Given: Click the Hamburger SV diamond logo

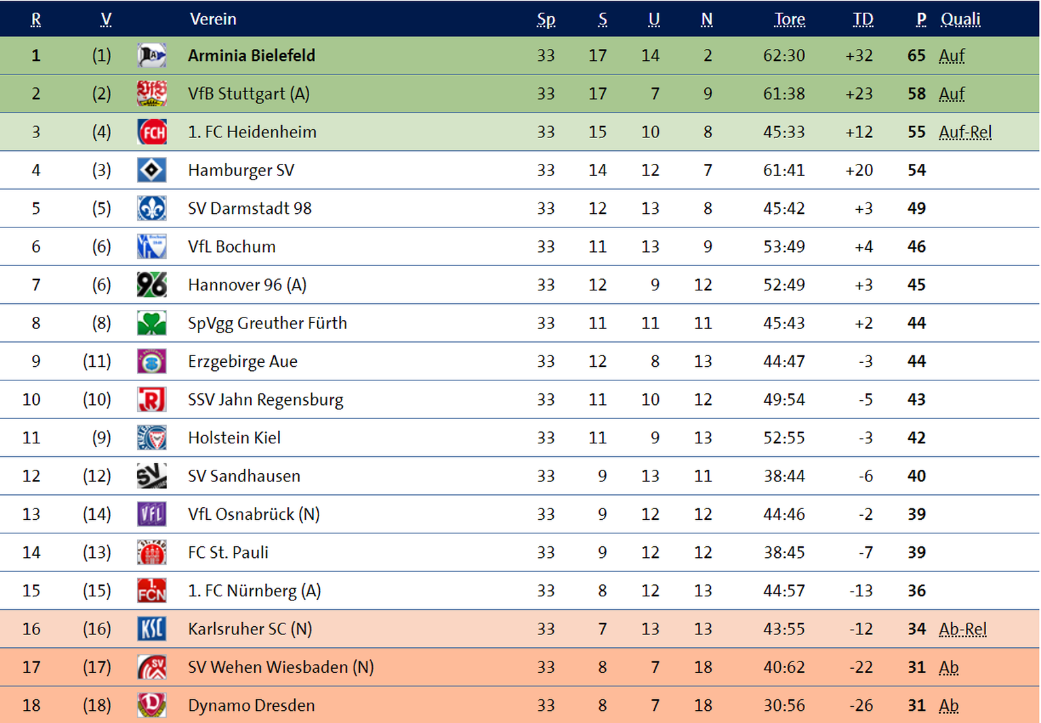Looking at the screenshot, I should [x=151, y=170].
